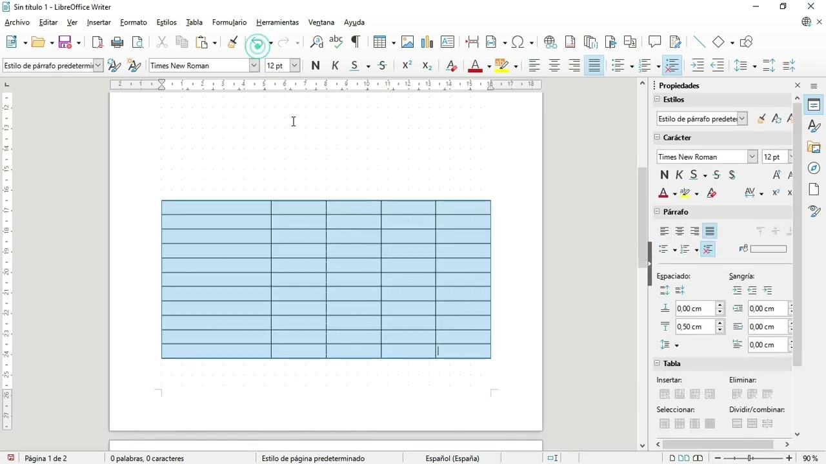Screen dimensions: 826x464
Task: Align text left in formatting toolbar
Action: [534, 66]
